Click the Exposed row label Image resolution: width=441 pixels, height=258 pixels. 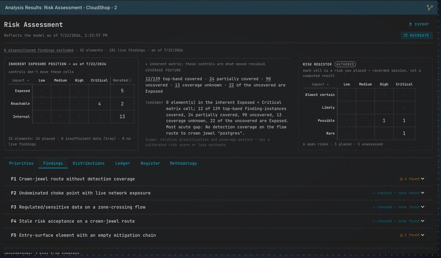[x=22, y=91]
